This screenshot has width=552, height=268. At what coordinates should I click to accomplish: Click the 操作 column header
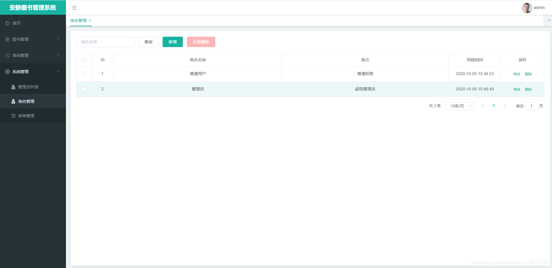(522, 60)
